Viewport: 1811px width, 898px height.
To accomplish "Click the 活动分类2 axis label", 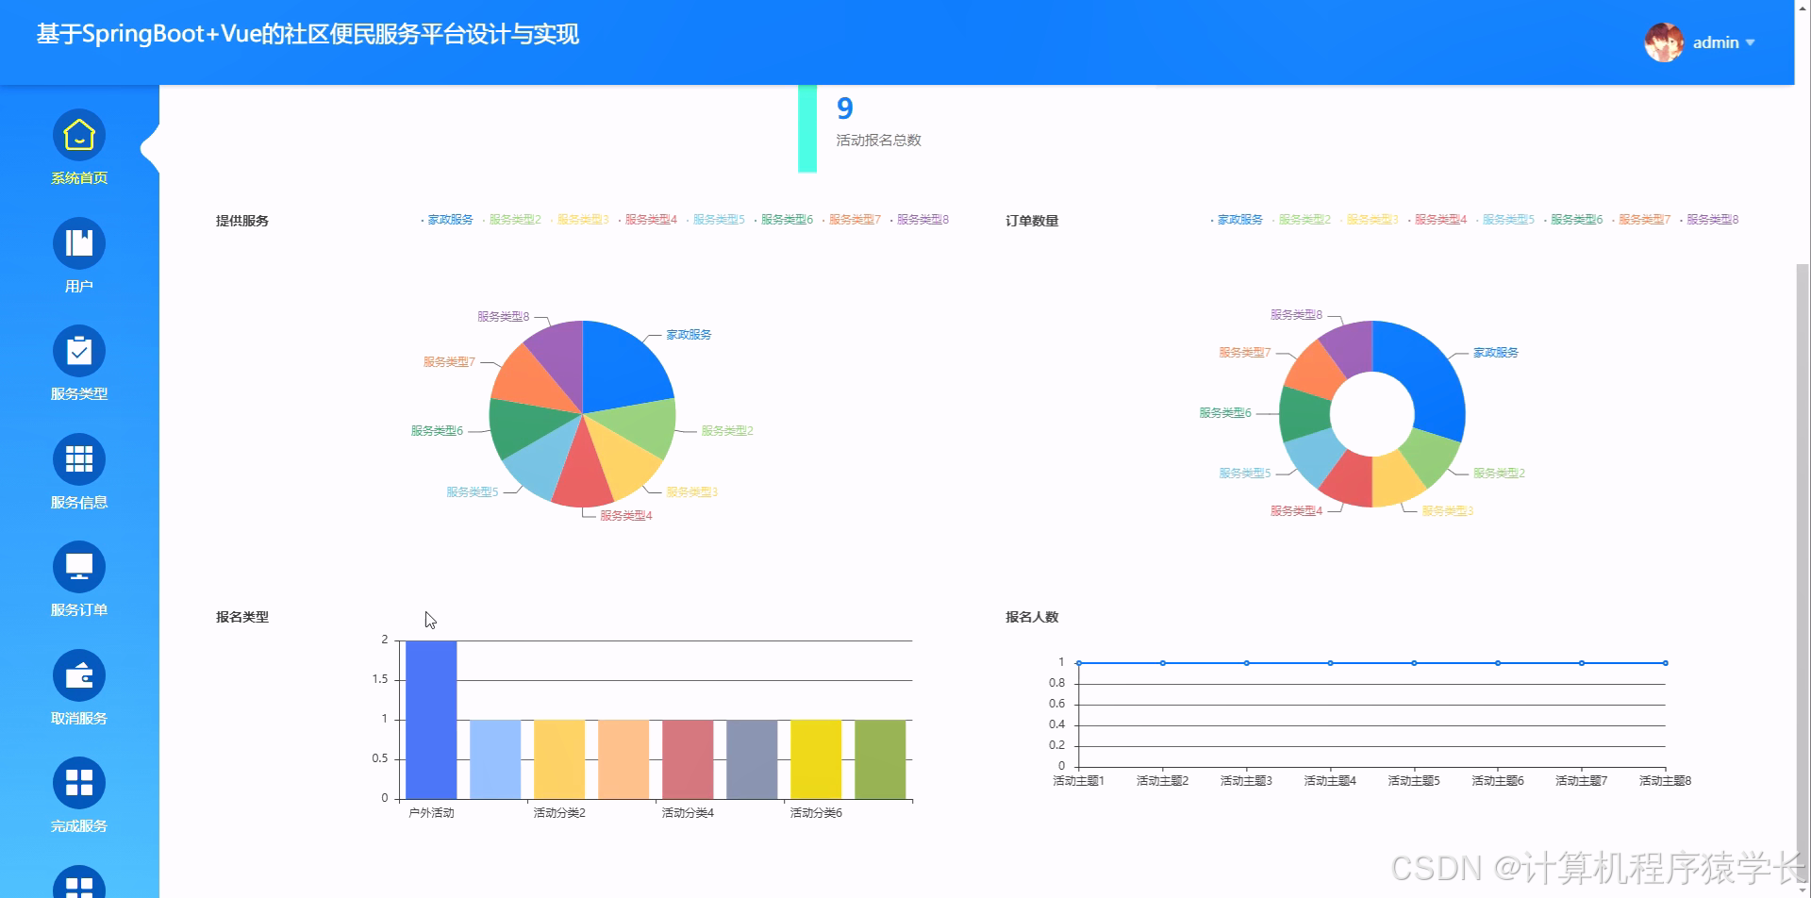I will (x=559, y=813).
